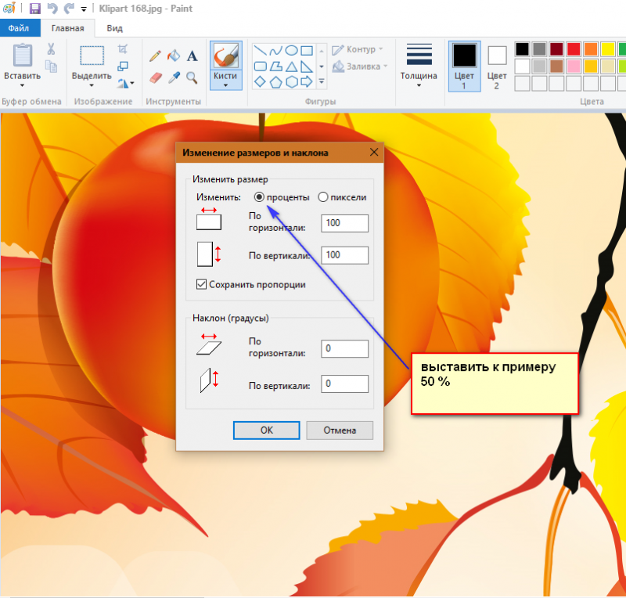The width and height of the screenshot is (626, 598).
Task: Click the skew По вертикали field showing 0
Action: pos(344,384)
